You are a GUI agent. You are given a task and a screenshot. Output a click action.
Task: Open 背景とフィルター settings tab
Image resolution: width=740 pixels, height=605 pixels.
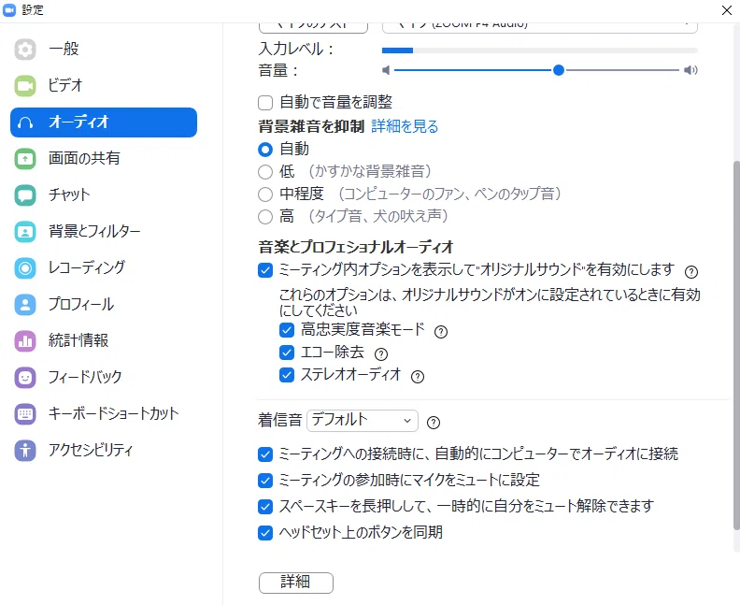point(104,231)
